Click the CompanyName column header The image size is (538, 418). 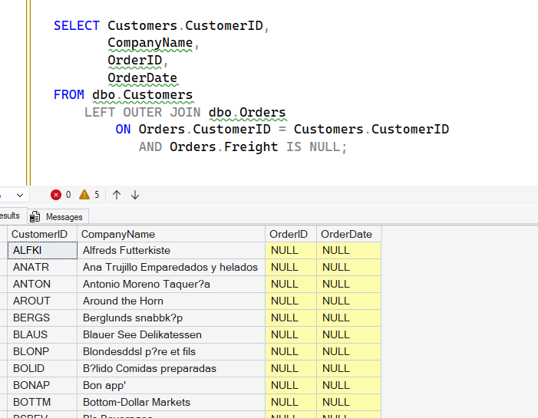tap(118, 234)
